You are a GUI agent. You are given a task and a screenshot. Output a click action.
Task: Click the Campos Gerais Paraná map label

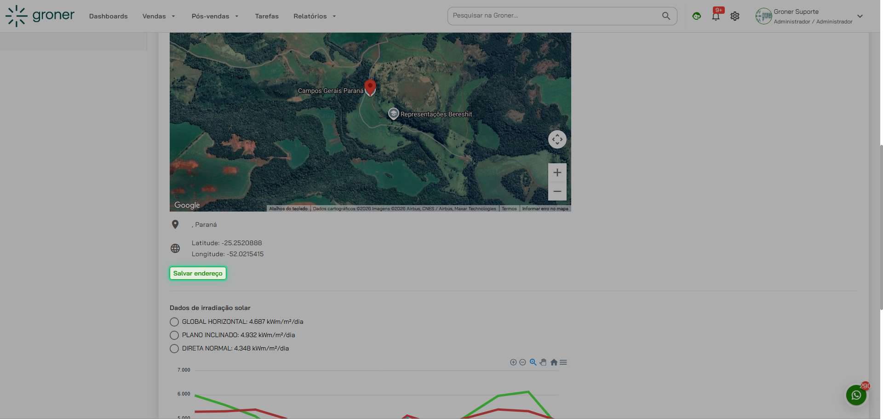click(x=330, y=91)
